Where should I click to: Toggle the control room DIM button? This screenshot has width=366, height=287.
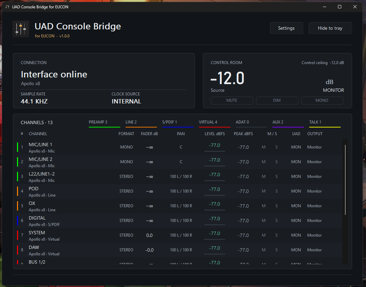click(277, 100)
